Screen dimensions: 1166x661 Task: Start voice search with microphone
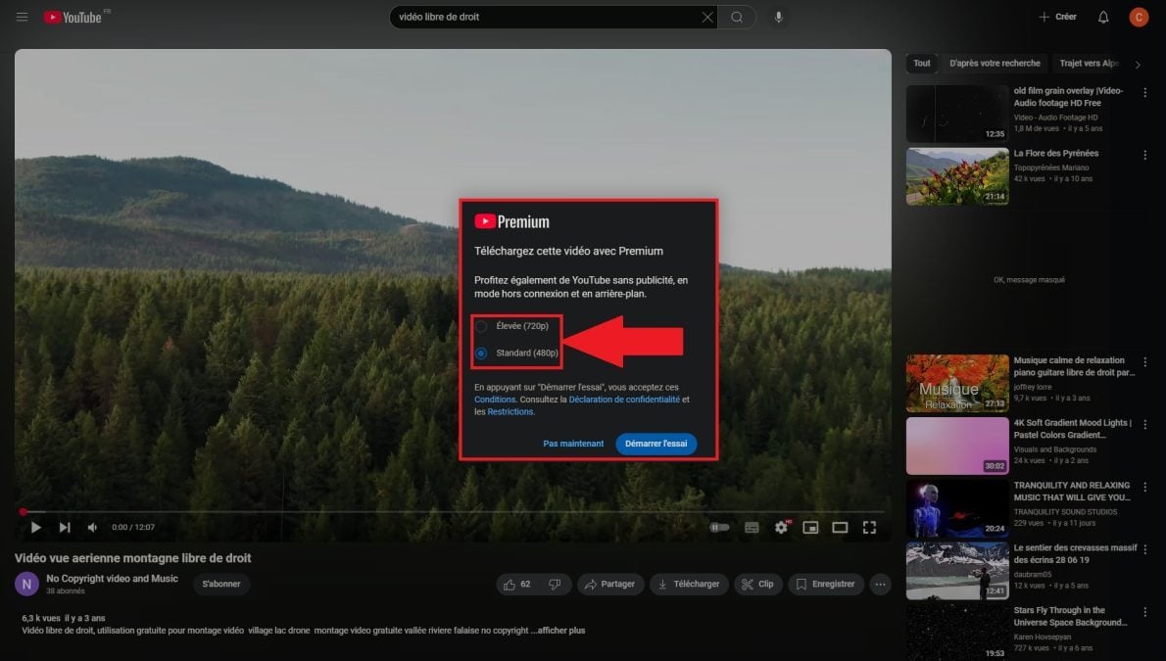pyautogui.click(x=778, y=17)
